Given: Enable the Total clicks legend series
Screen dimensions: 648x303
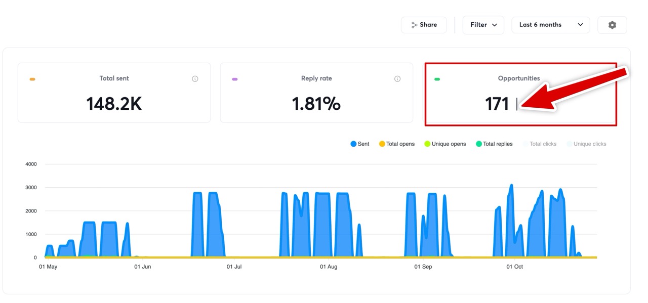Looking at the screenshot, I should coord(539,144).
